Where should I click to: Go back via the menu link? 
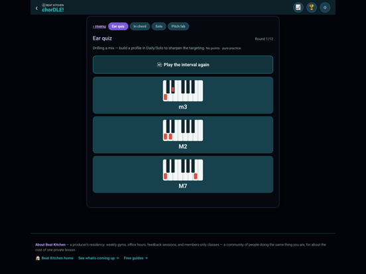coord(99,26)
